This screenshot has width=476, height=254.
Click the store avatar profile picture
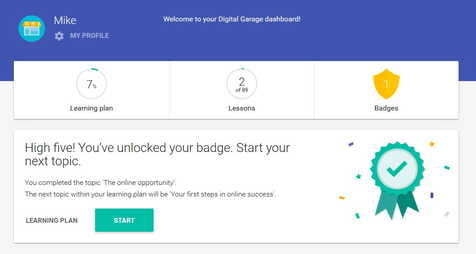pyautogui.click(x=32, y=29)
